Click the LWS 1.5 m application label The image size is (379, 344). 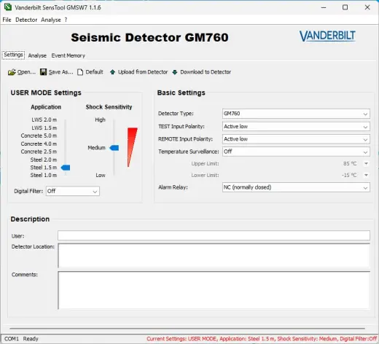[44, 128]
